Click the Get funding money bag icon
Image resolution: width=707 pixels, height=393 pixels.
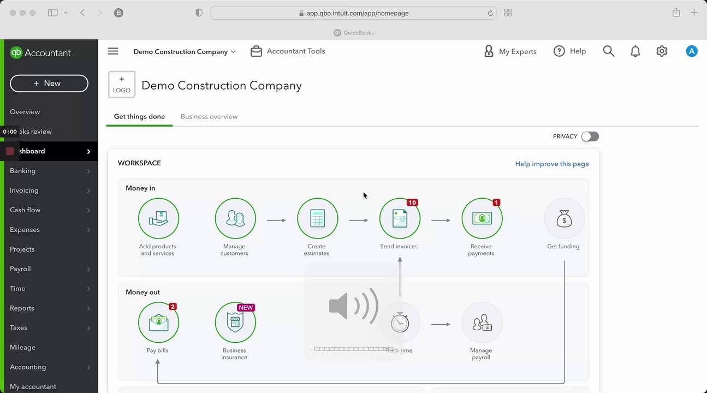[564, 218]
